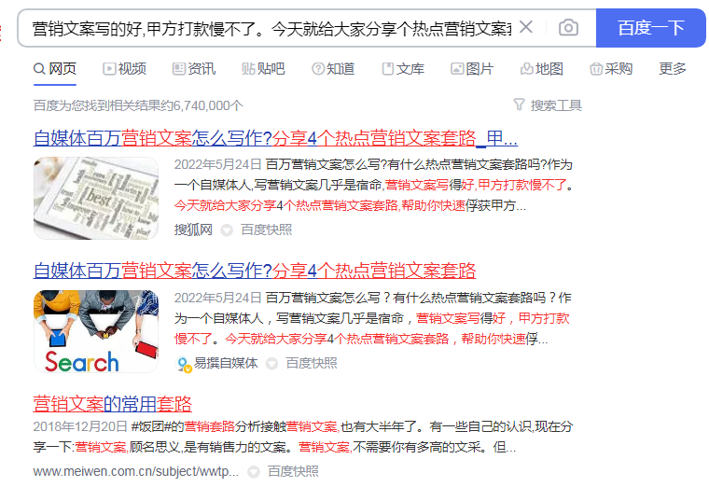This screenshot has height=501, width=709.
Task: Click the 易撰自媒体 avatar icon
Action: 183,364
